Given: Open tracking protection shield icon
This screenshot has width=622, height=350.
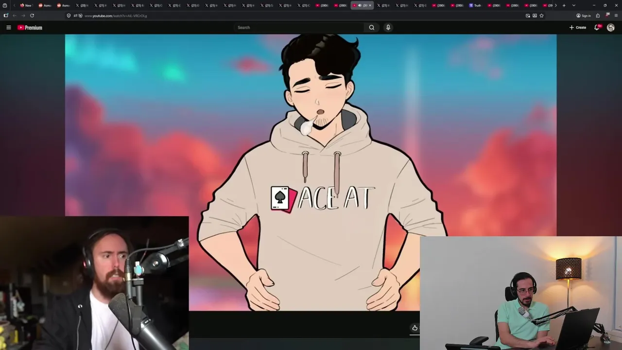Looking at the screenshot, I should pos(69,16).
